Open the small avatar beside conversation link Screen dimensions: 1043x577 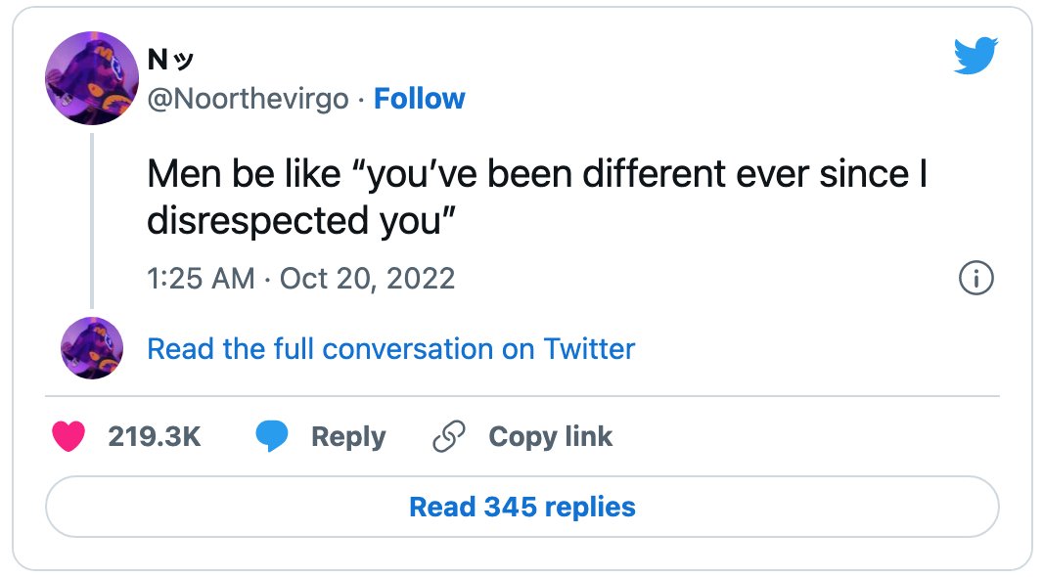92,348
